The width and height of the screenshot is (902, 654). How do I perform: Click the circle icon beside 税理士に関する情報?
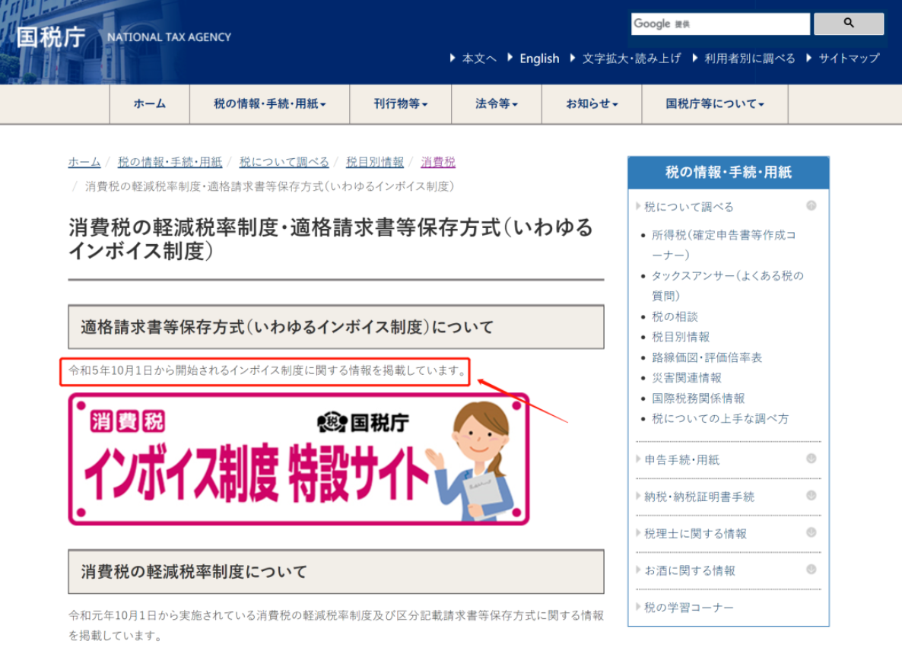[811, 533]
